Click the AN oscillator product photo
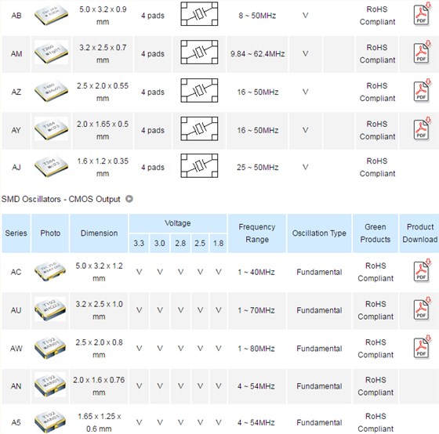Viewport: 439px width, 434px height. [50, 385]
